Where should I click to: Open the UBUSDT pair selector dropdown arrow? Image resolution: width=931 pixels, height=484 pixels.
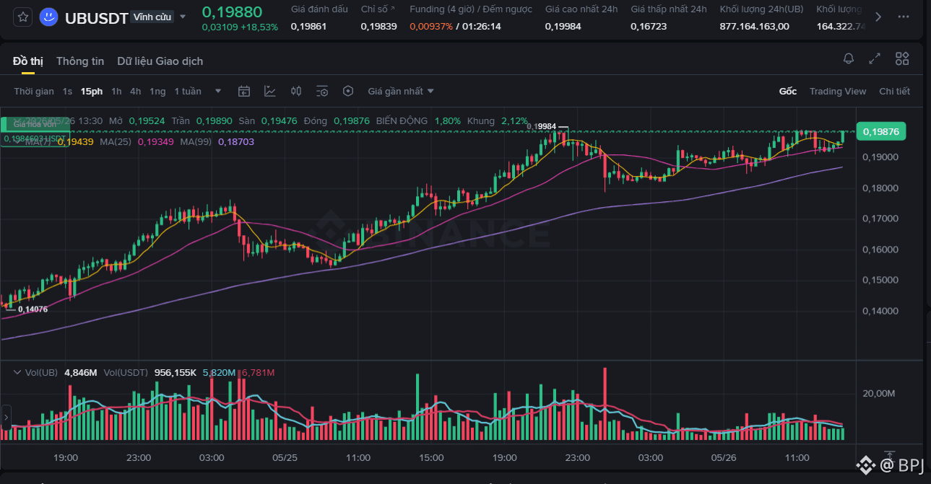point(183,17)
